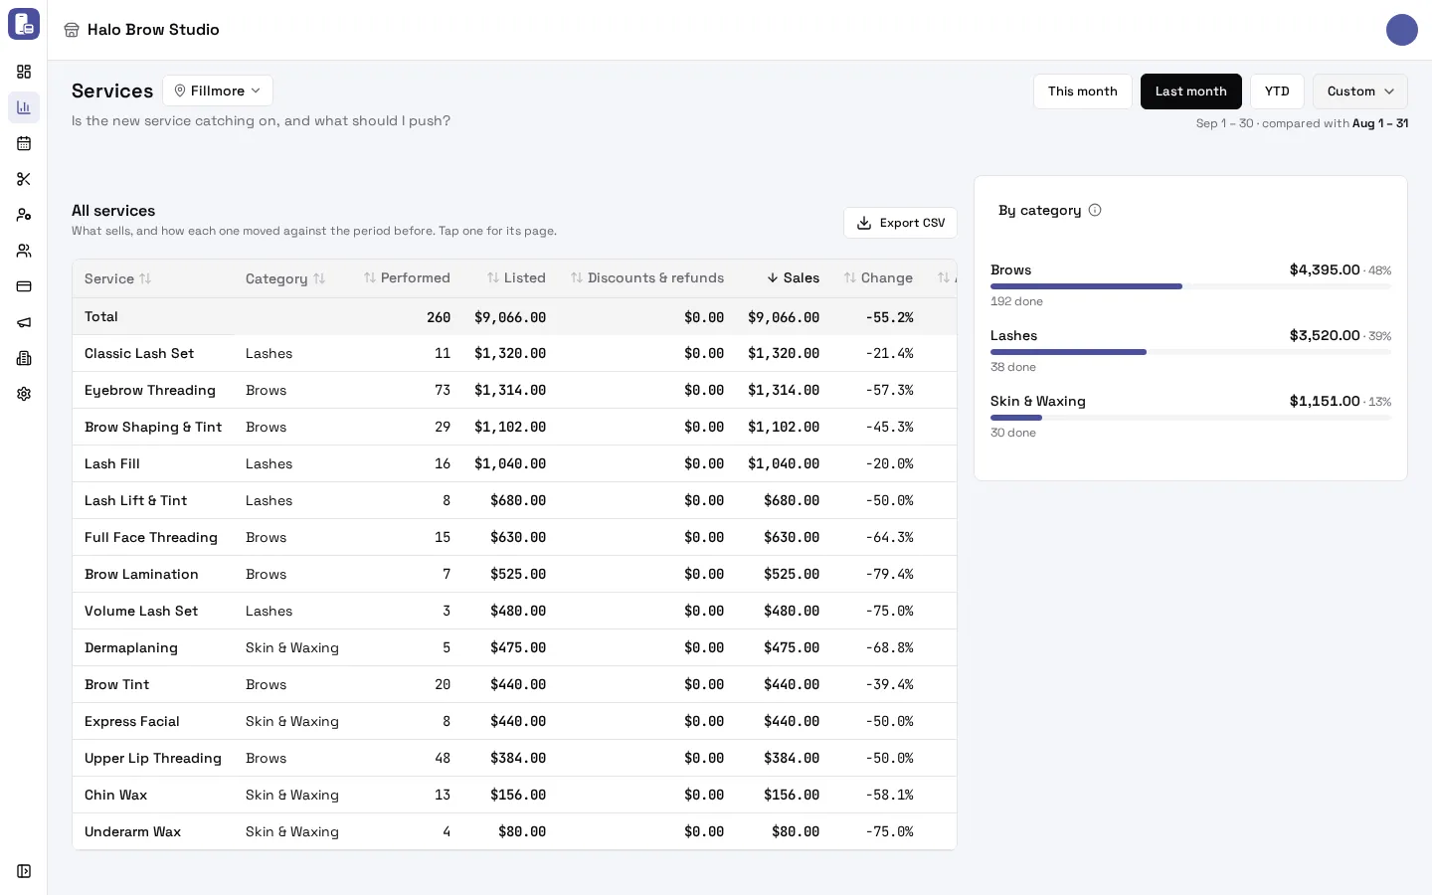Open the calendar icon in sidebar
1432x895 pixels.
tap(24, 143)
